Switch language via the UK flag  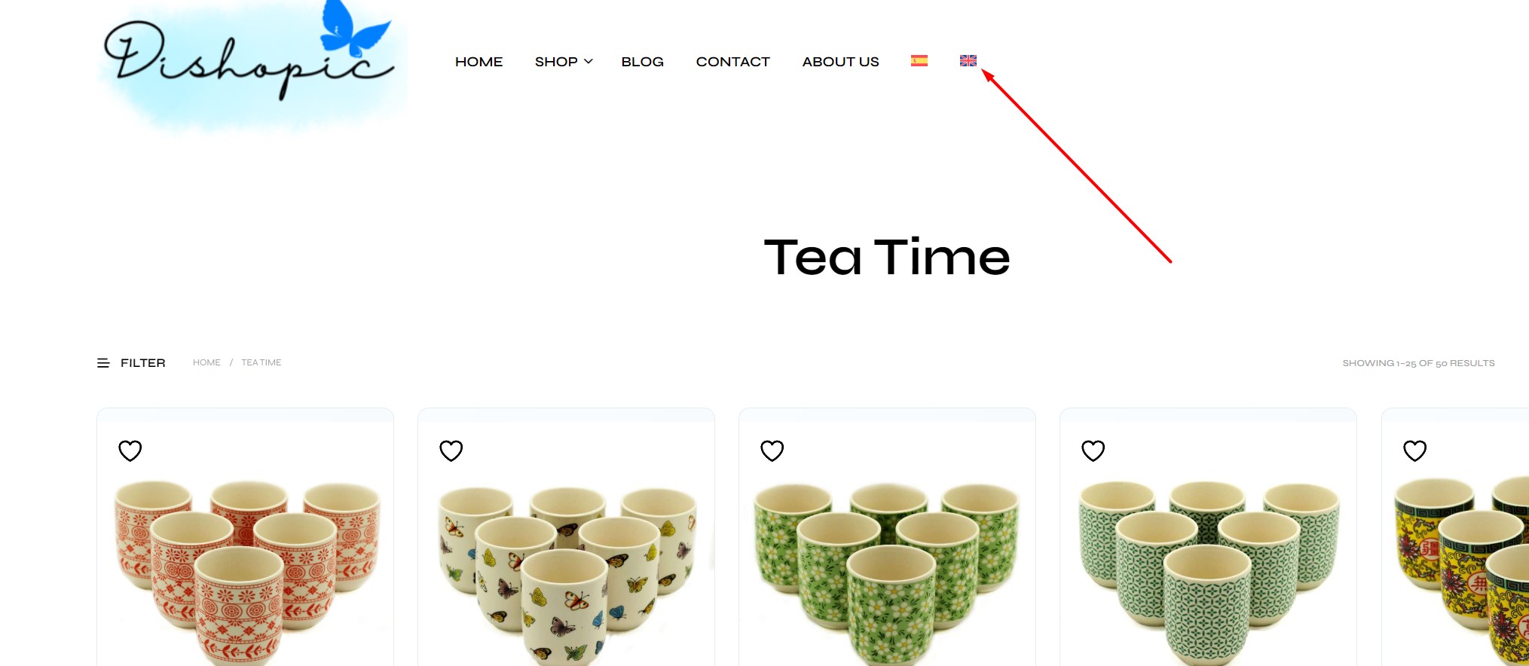[968, 61]
